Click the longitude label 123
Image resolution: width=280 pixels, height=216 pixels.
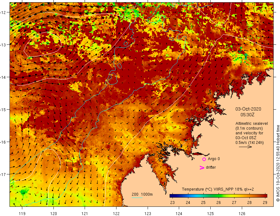click(x=148, y=213)
